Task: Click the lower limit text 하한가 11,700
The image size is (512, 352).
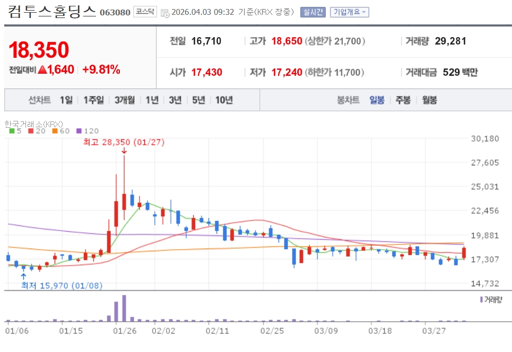Action: [x=335, y=72]
